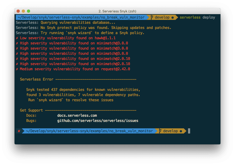The height and width of the screenshot is (165, 235).
Task: Click the 'serverless deploy' command text
Action: [197, 18]
